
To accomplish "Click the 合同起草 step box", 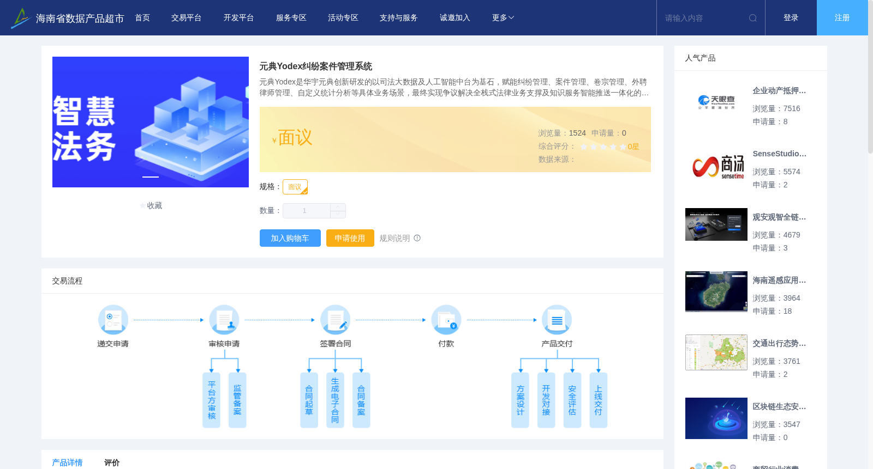I will click(x=309, y=400).
